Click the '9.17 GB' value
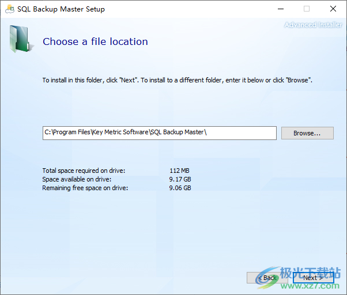Viewport: 347px width, 295px height. coord(180,179)
